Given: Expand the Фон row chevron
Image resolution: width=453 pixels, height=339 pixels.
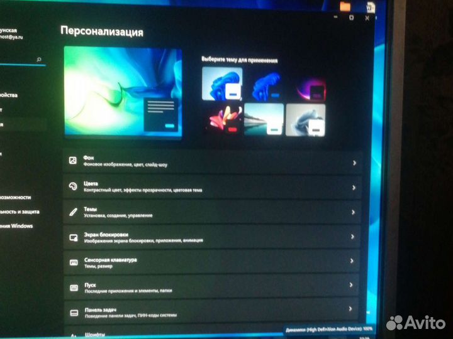Looking at the screenshot, I should 354,163.
